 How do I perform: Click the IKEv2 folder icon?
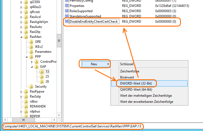coord(31,47)
